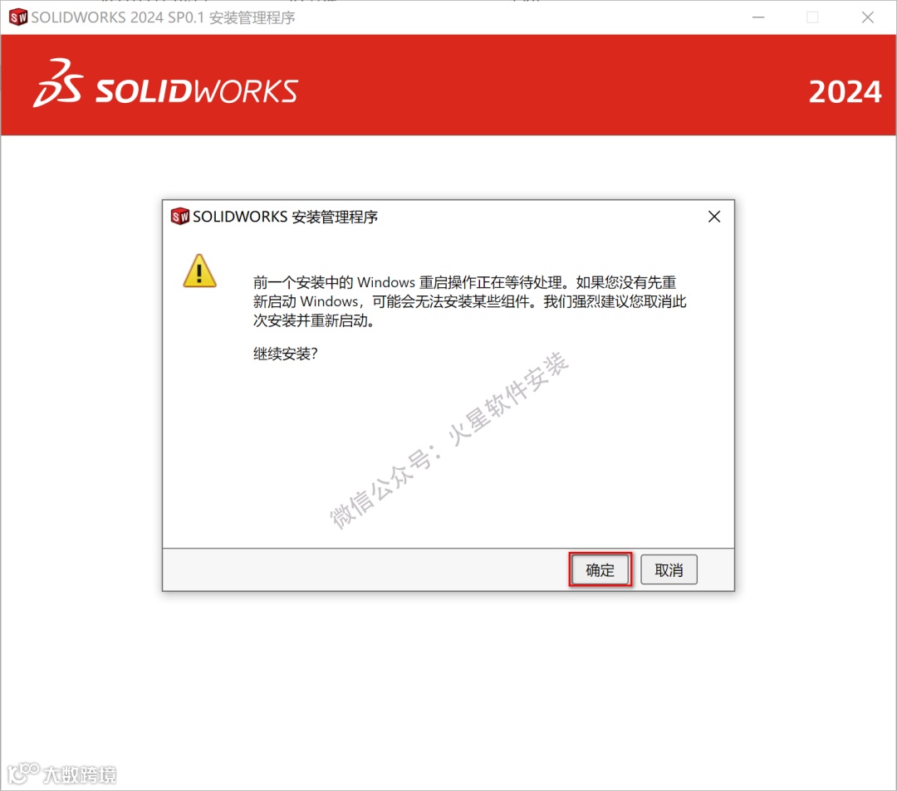This screenshot has height=791, width=897.
Task: Click the 确定 button to continue installation
Action: click(600, 569)
